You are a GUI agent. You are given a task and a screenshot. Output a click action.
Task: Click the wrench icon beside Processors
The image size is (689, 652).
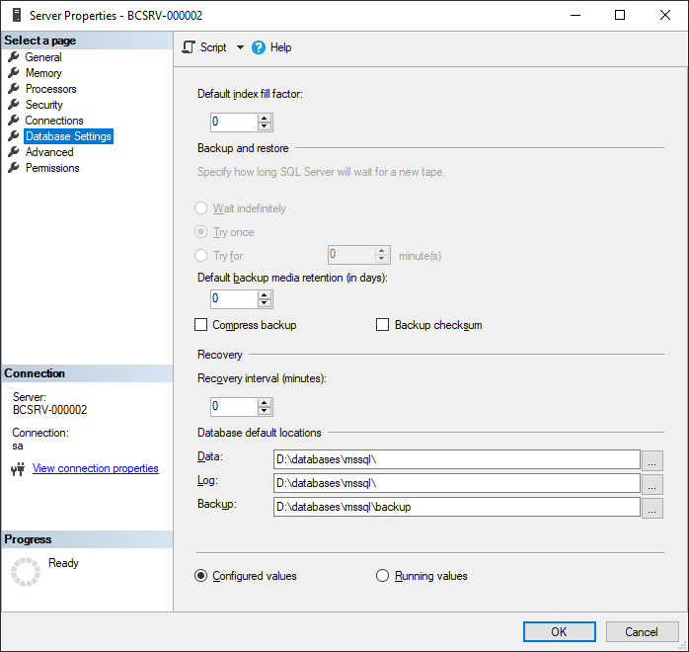14,88
